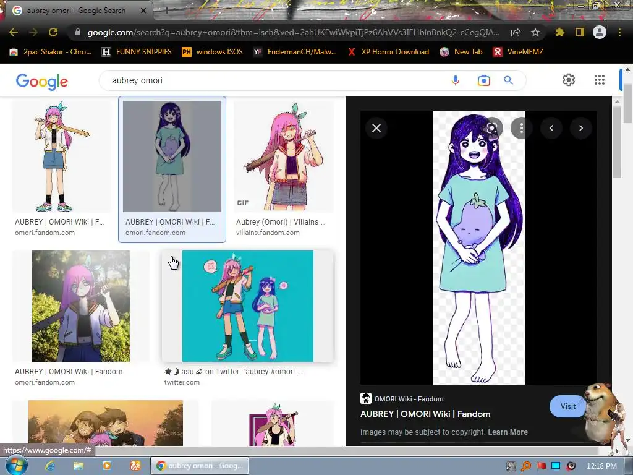
Task: Open the preview image three-dot options
Action: pyautogui.click(x=521, y=128)
